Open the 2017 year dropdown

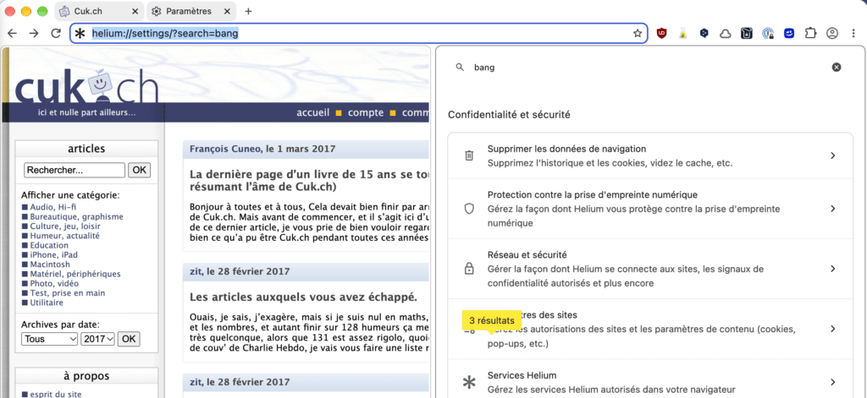(98, 339)
